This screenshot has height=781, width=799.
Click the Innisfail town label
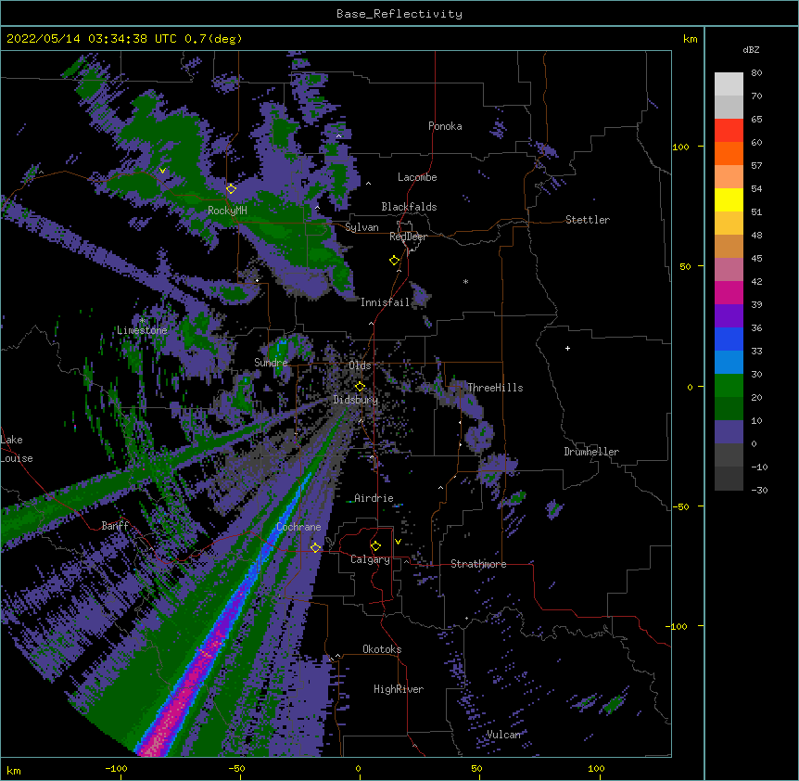[386, 302]
